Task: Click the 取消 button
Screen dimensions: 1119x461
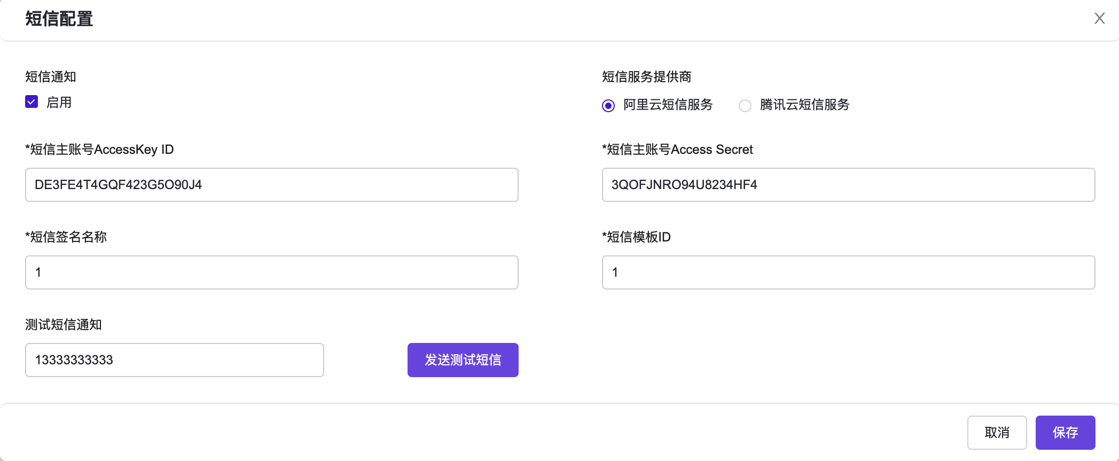Action: (997, 433)
